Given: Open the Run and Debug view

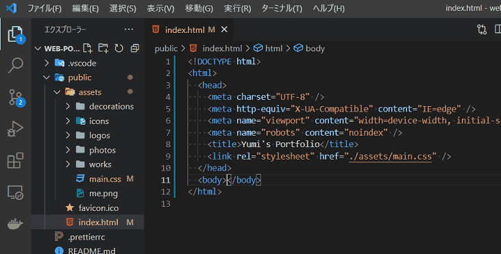Looking at the screenshot, I should [16, 129].
